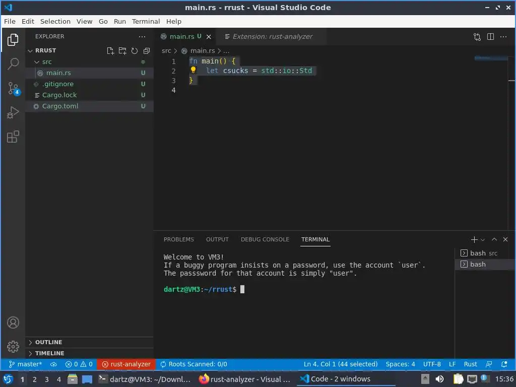516x387 pixels.
Task: Click the breadcrumb src segment
Action: 166,51
